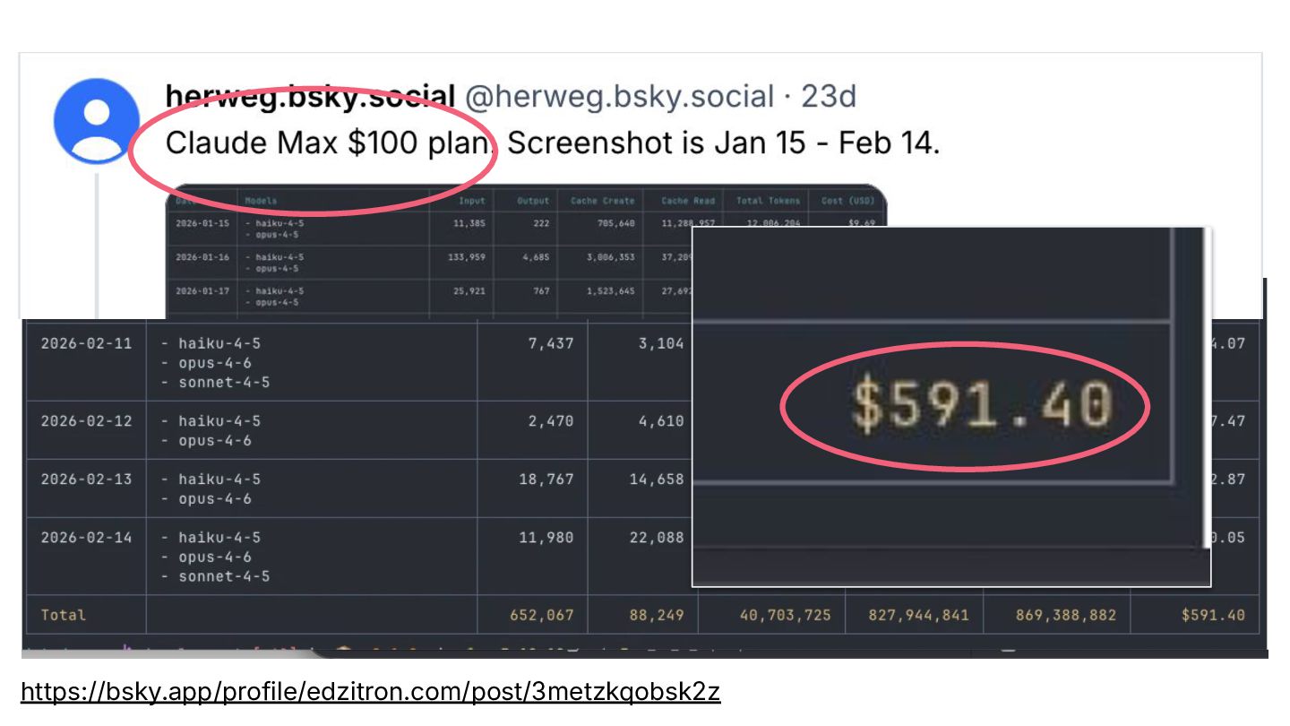The image size is (1290, 726).
Task: Select the 2026-02-12 date cell
Action: click(86, 421)
